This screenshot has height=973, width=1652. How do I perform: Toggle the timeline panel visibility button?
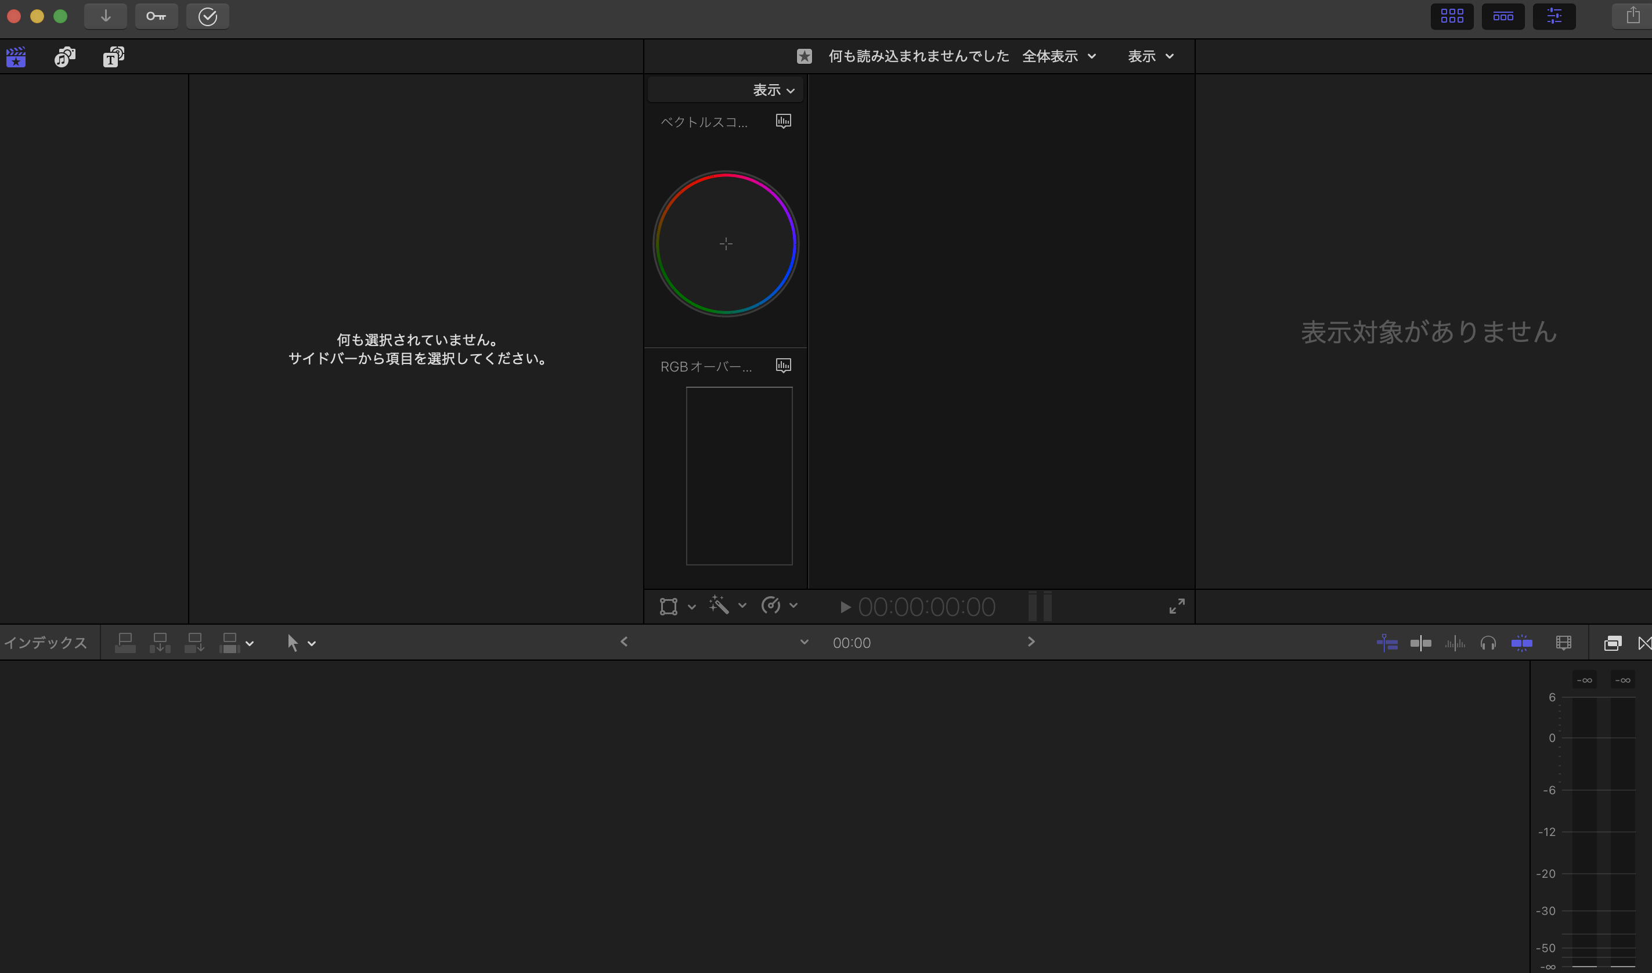[x=1503, y=16]
